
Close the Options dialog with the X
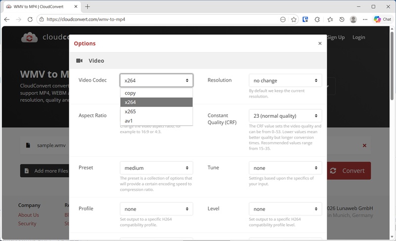[x=320, y=44]
